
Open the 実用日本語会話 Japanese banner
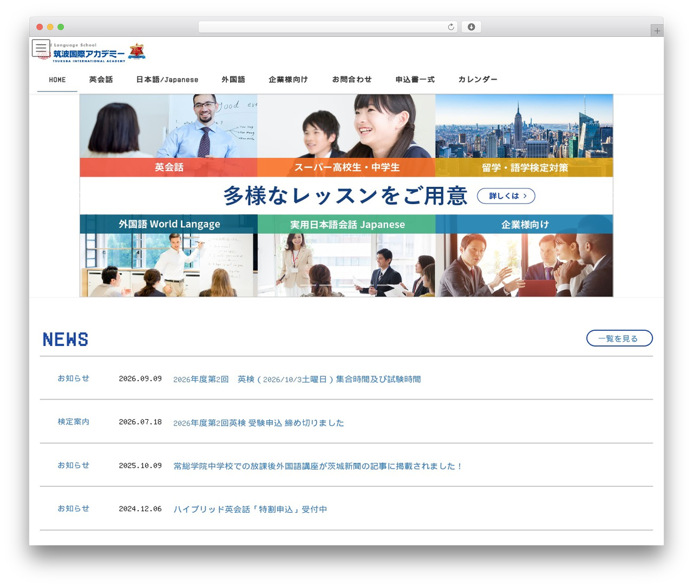click(x=346, y=256)
